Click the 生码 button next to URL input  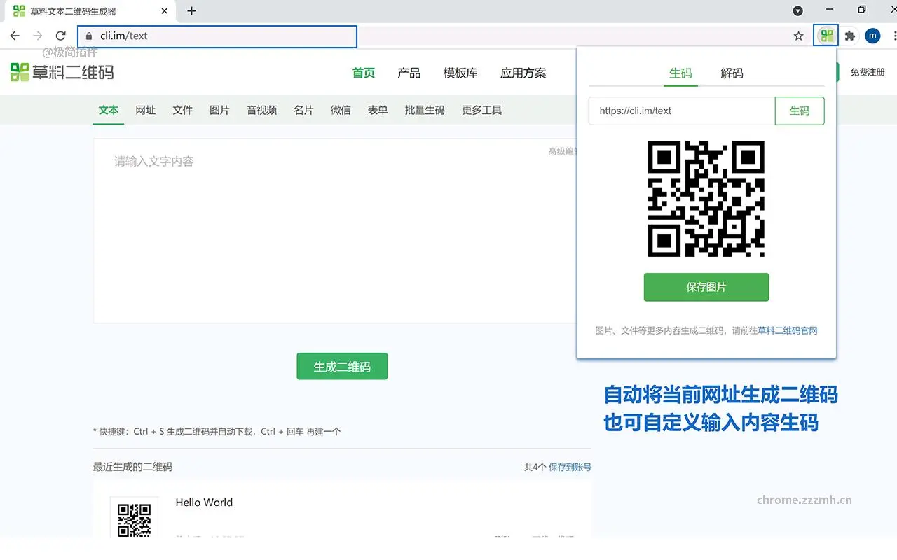coord(799,111)
